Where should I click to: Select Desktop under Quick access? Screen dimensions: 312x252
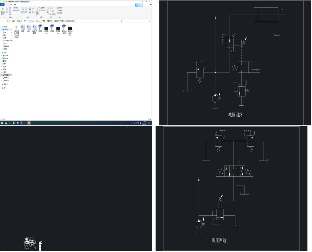tap(6, 29)
